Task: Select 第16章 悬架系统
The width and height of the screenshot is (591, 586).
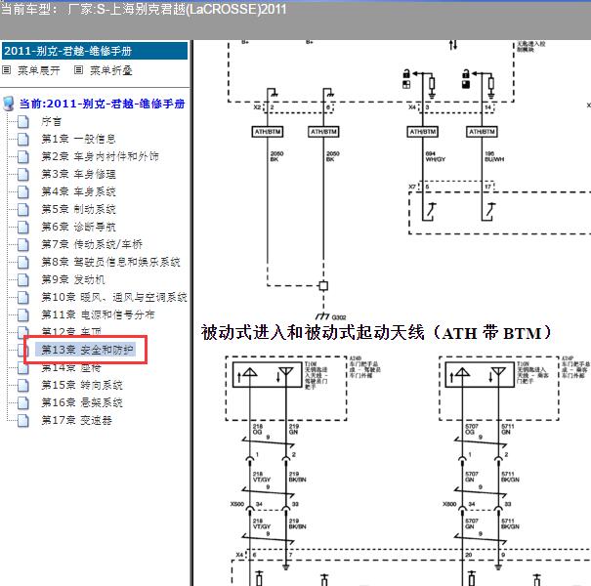Action: coord(82,402)
